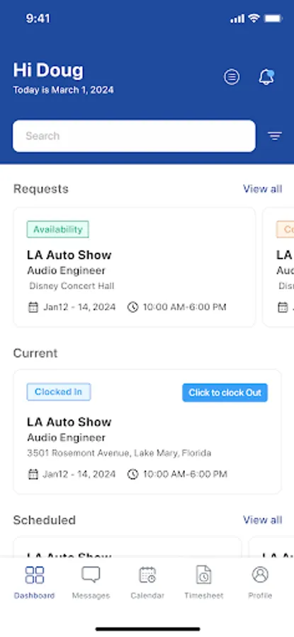Screen dimensions: 294x637
Task: Select 3501 Rosemont Avenue address text
Action: tap(119, 453)
